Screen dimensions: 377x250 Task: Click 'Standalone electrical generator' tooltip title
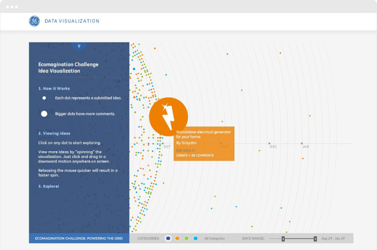tap(204, 134)
